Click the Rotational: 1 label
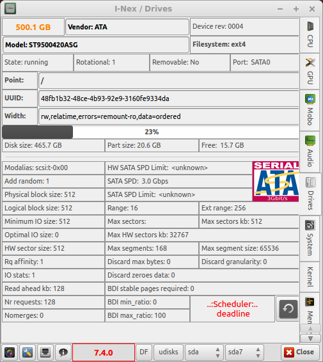 point(111,62)
